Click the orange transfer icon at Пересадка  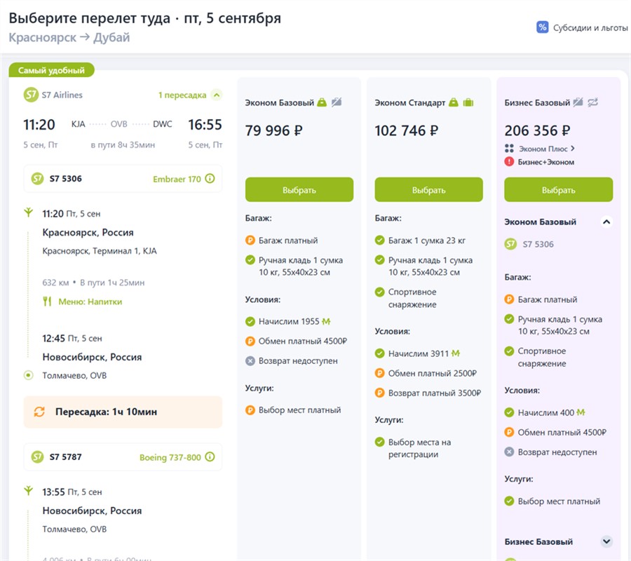pyautogui.click(x=39, y=412)
